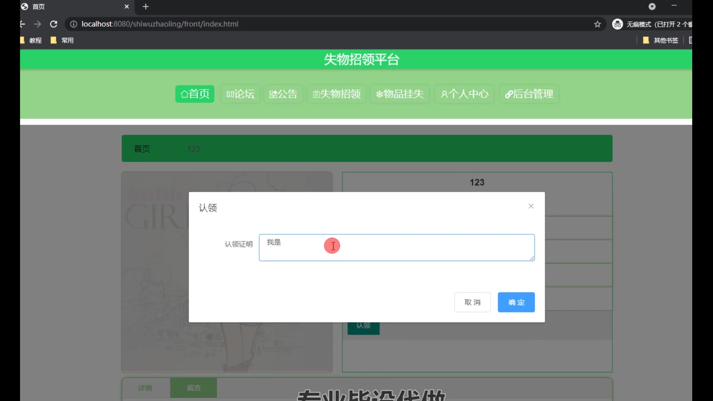The height and width of the screenshot is (401, 713).
Task: Click the browser back arrow
Action: pos(22,24)
